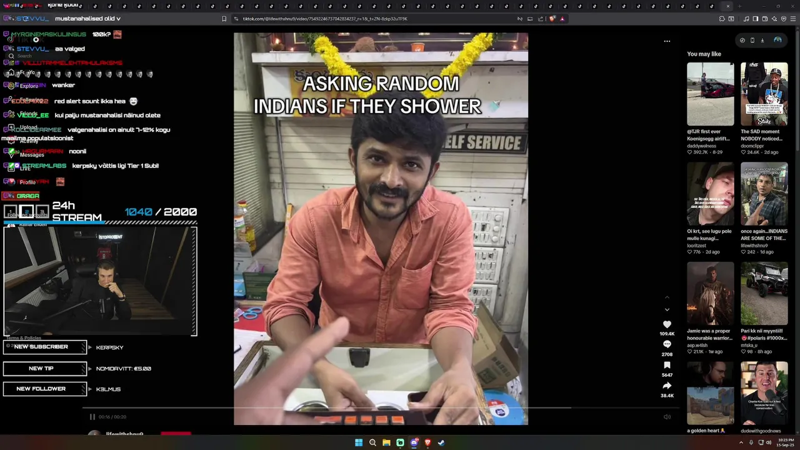
Task: Click the coin icon in the TikTok header
Action: [742, 40]
